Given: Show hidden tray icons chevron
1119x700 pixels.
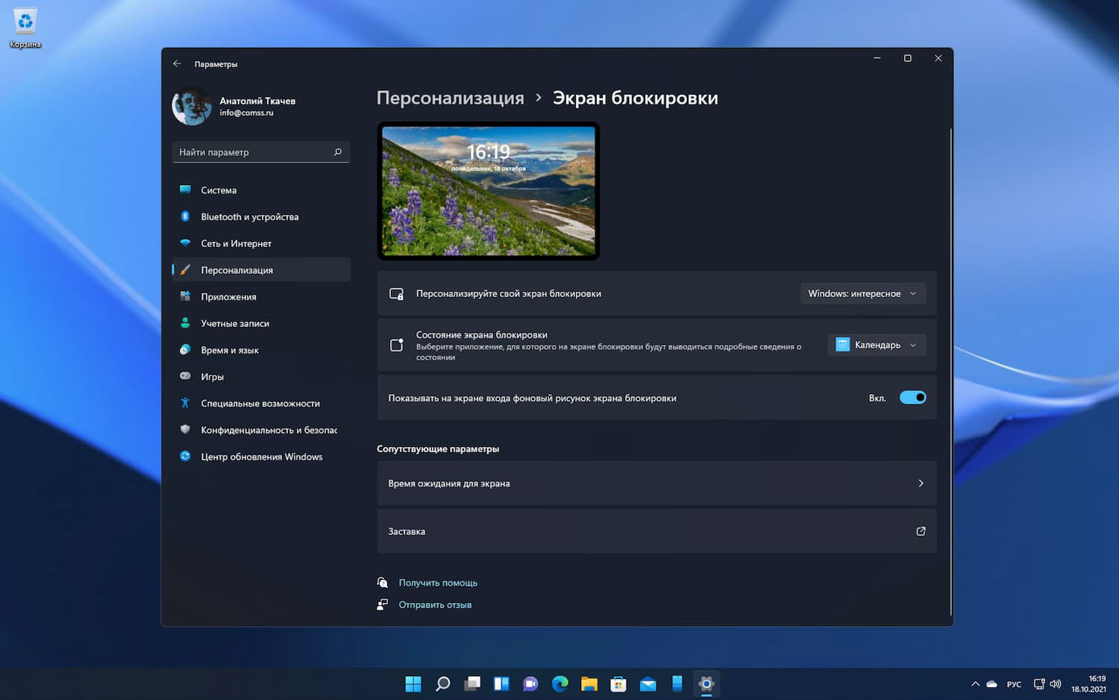Looking at the screenshot, I should click(975, 684).
